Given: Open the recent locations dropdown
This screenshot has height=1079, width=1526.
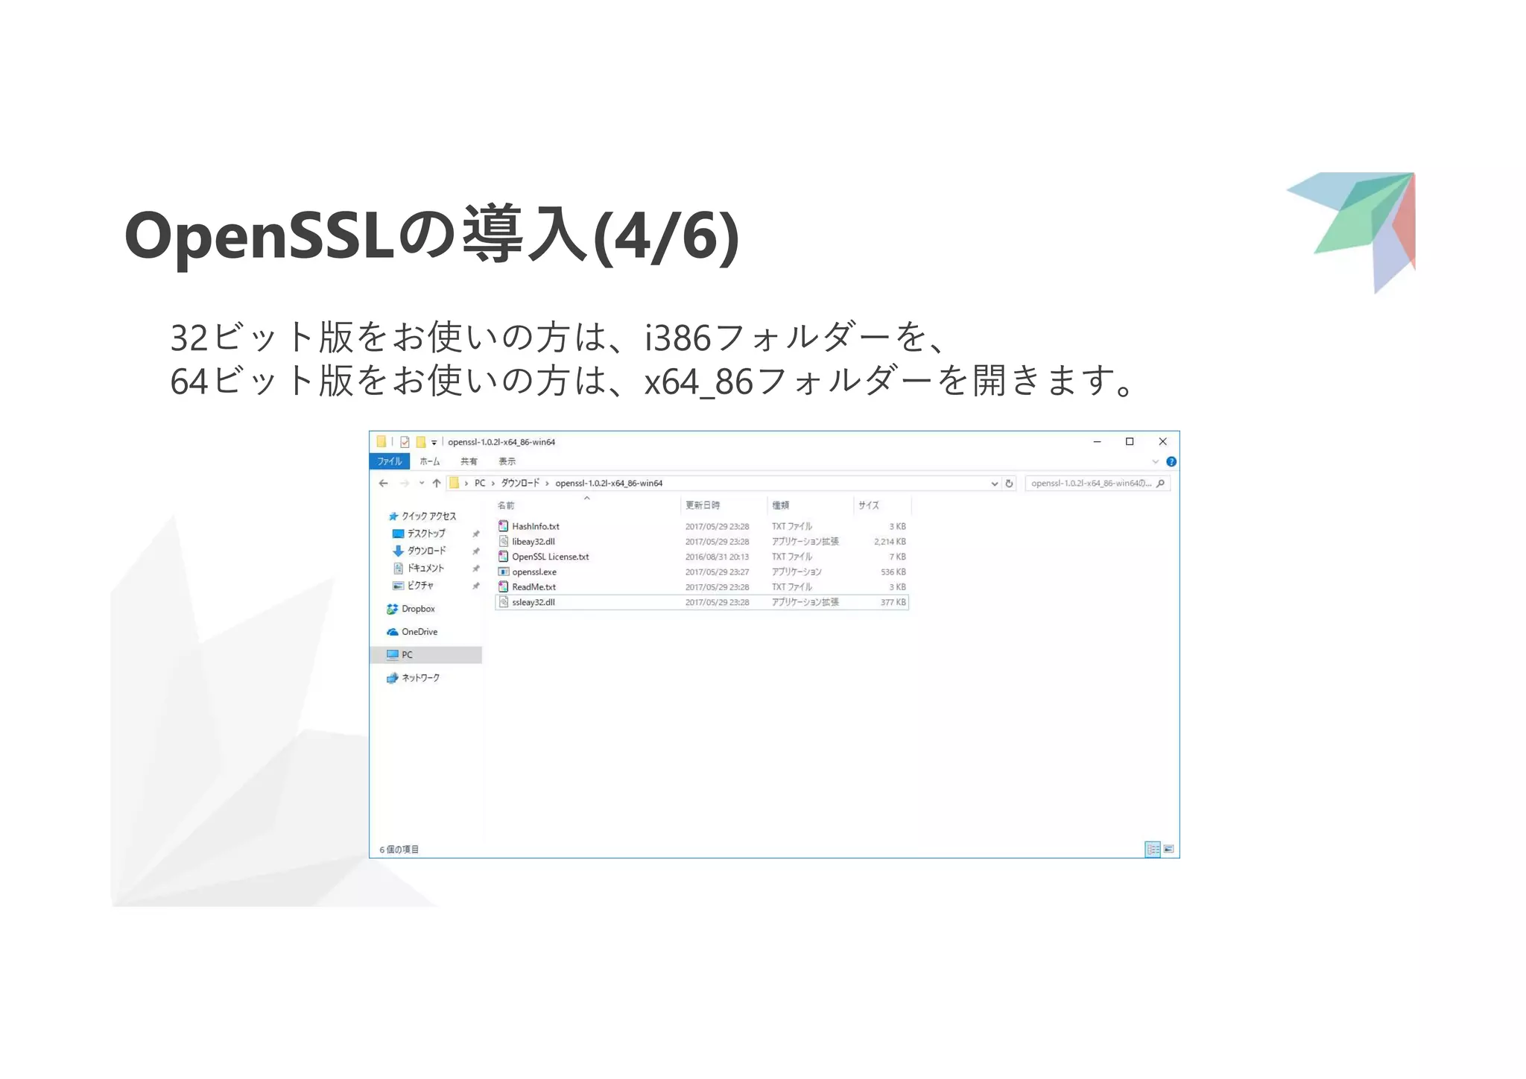Looking at the screenshot, I should (x=421, y=483).
